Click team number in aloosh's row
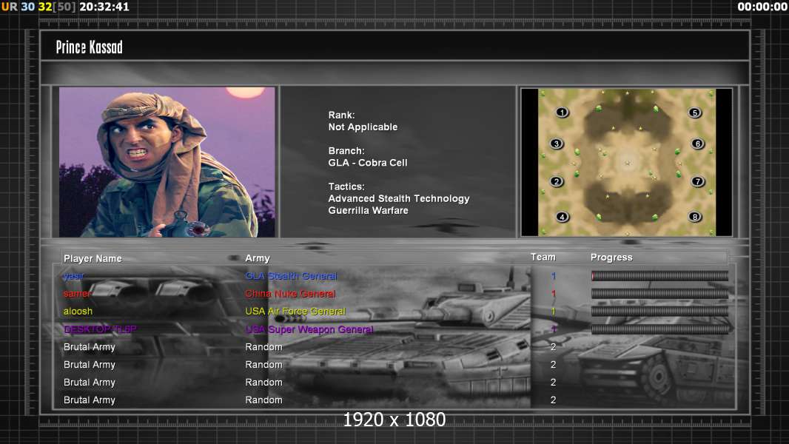The image size is (789, 444). pyautogui.click(x=554, y=312)
